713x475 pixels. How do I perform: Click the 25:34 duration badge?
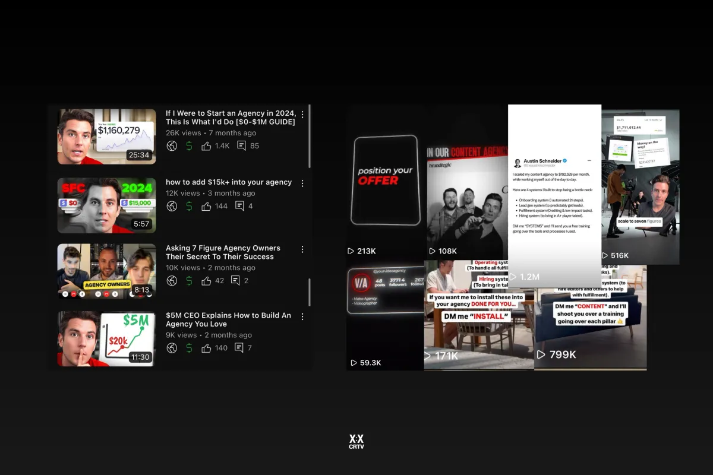click(139, 156)
